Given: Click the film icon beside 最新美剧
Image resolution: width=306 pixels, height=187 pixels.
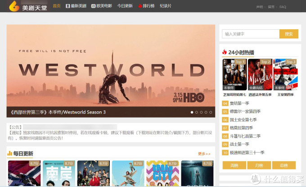Looking at the screenshot, I should (67, 6).
